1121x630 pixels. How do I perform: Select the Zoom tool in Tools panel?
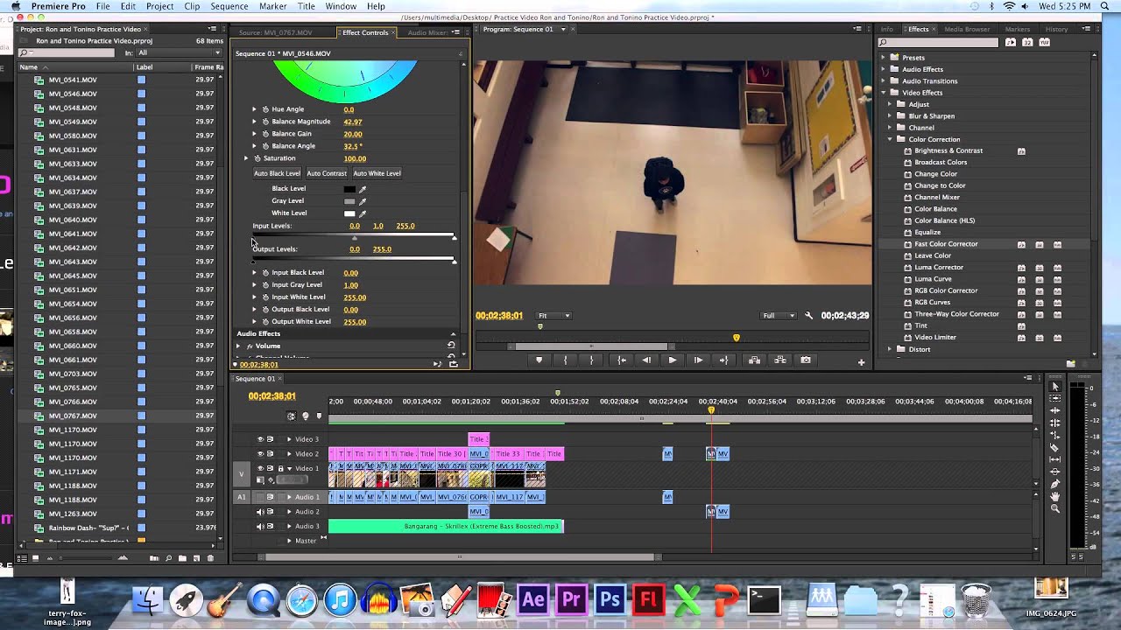1055,508
